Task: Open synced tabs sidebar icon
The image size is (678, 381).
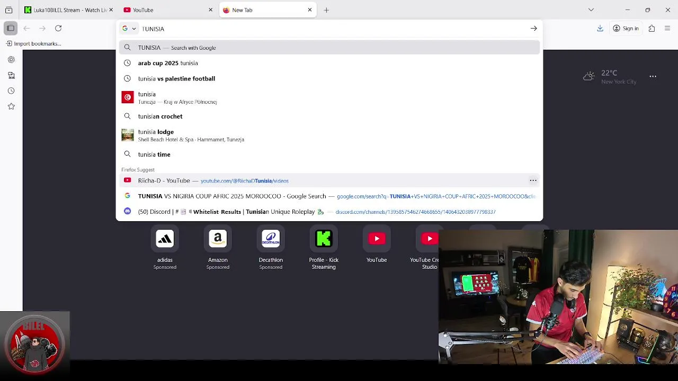Action: [x=11, y=75]
